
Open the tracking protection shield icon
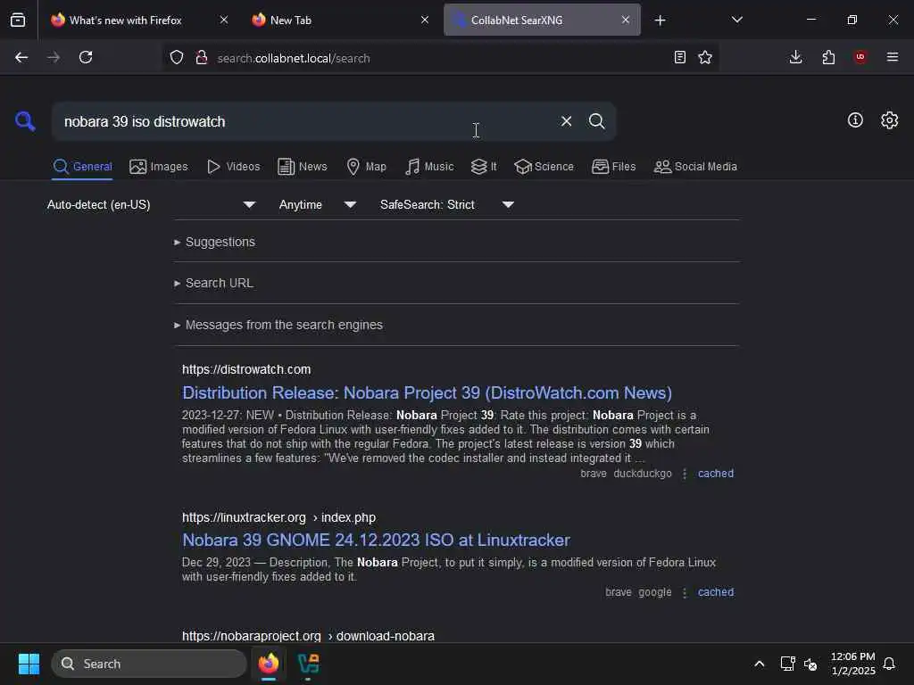point(177,57)
